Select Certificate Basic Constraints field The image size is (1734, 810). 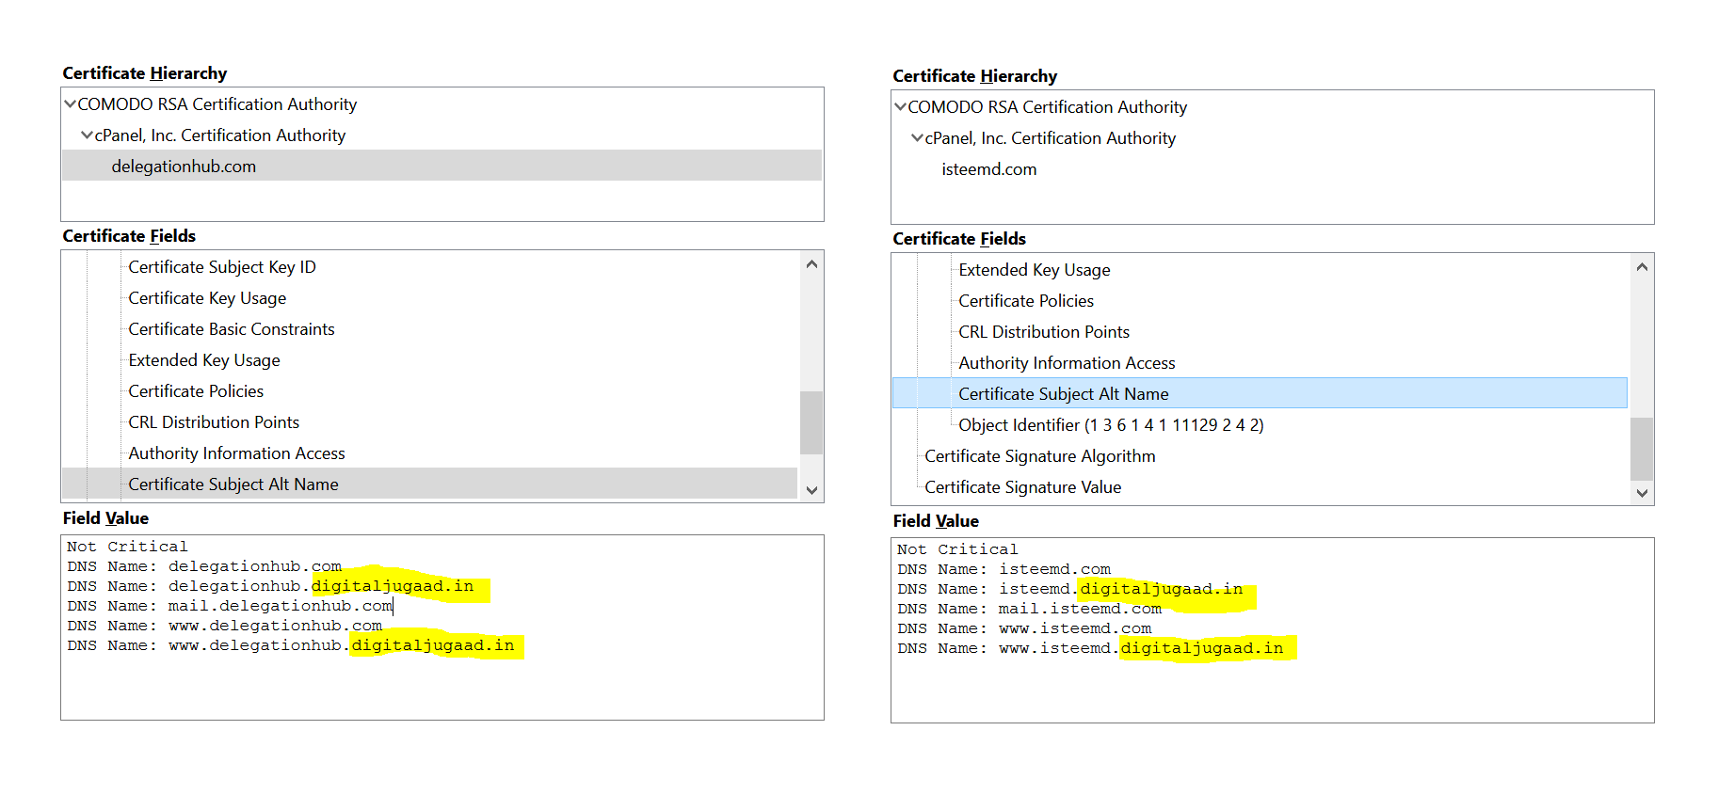click(x=232, y=329)
